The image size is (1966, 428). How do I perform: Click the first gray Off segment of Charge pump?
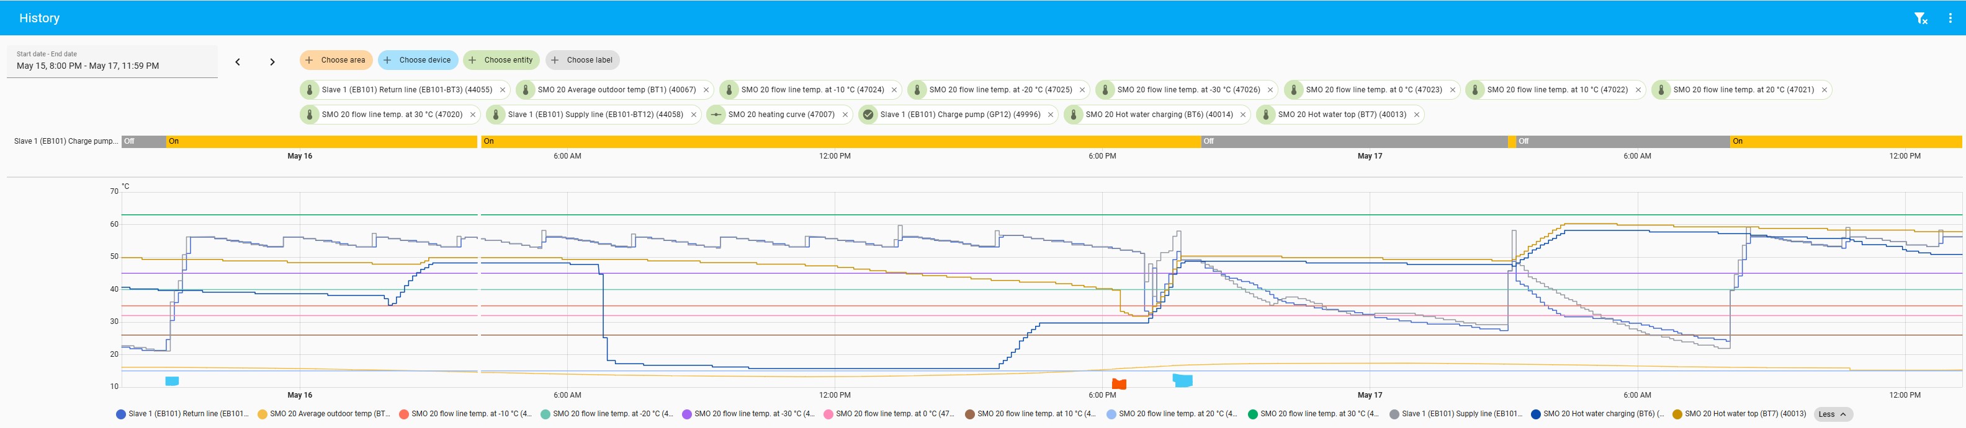[143, 141]
